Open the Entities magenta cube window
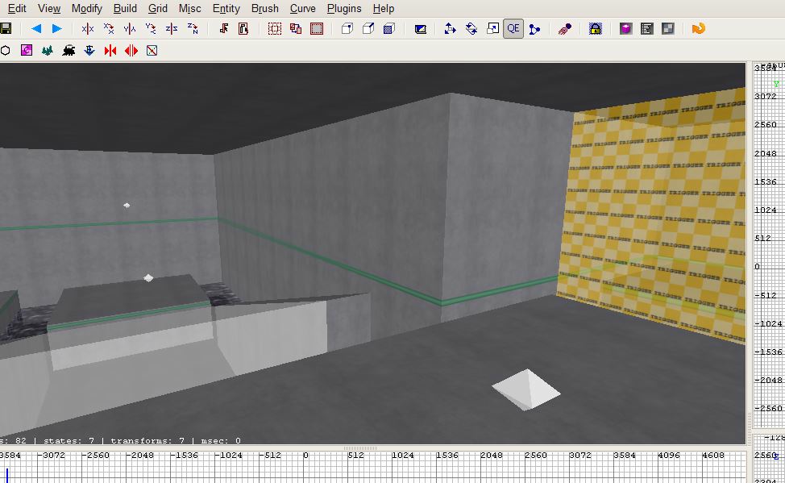Image resolution: width=785 pixels, height=483 pixels. point(625,29)
